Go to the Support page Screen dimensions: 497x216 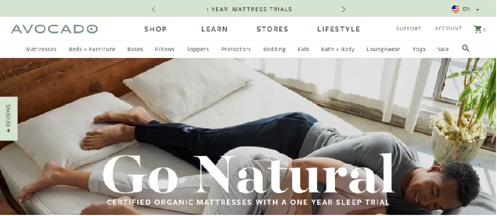click(408, 29)
